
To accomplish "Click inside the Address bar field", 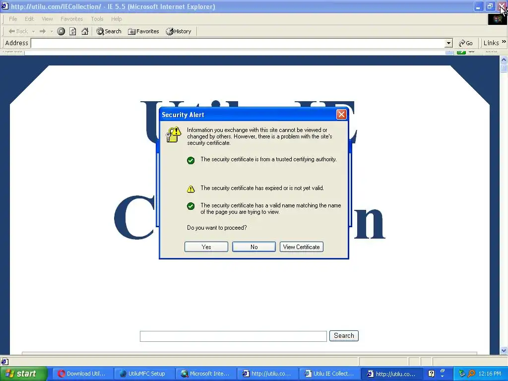I will [x=238, y=43].
